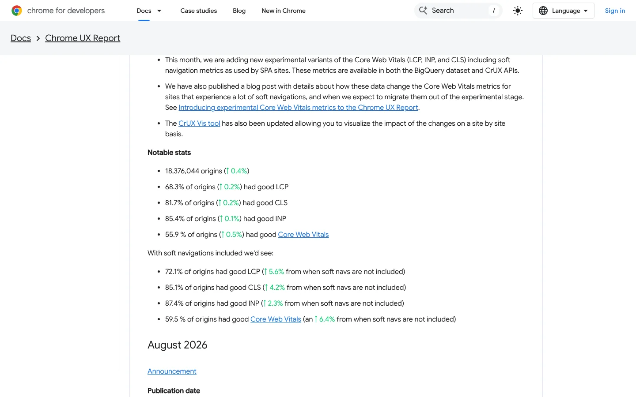
Task: Open the Chrome for Developers logo home
Action: tap(58, 11)
